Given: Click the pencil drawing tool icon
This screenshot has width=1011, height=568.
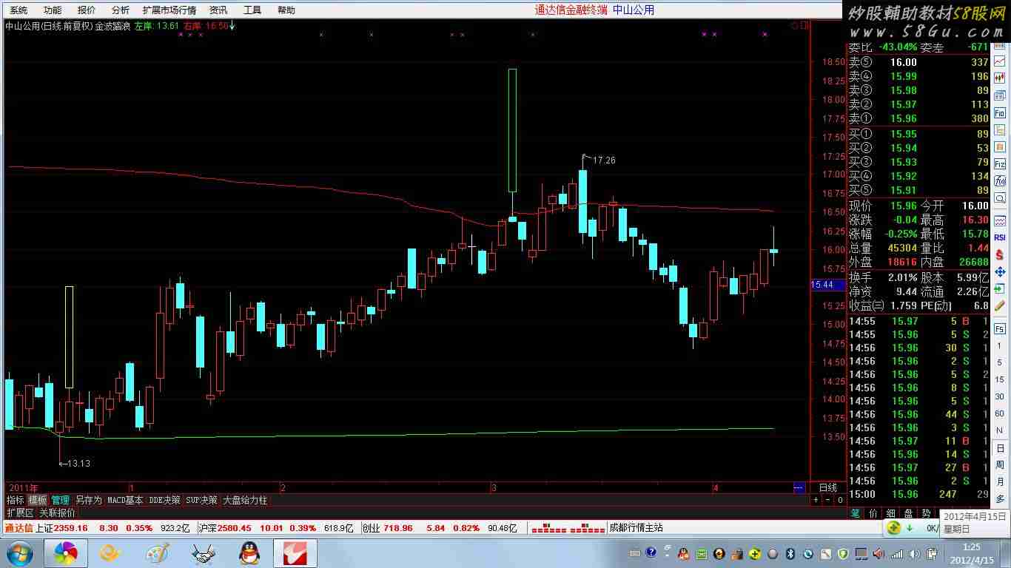Looking at the screenshot, I should (1000, 305).
